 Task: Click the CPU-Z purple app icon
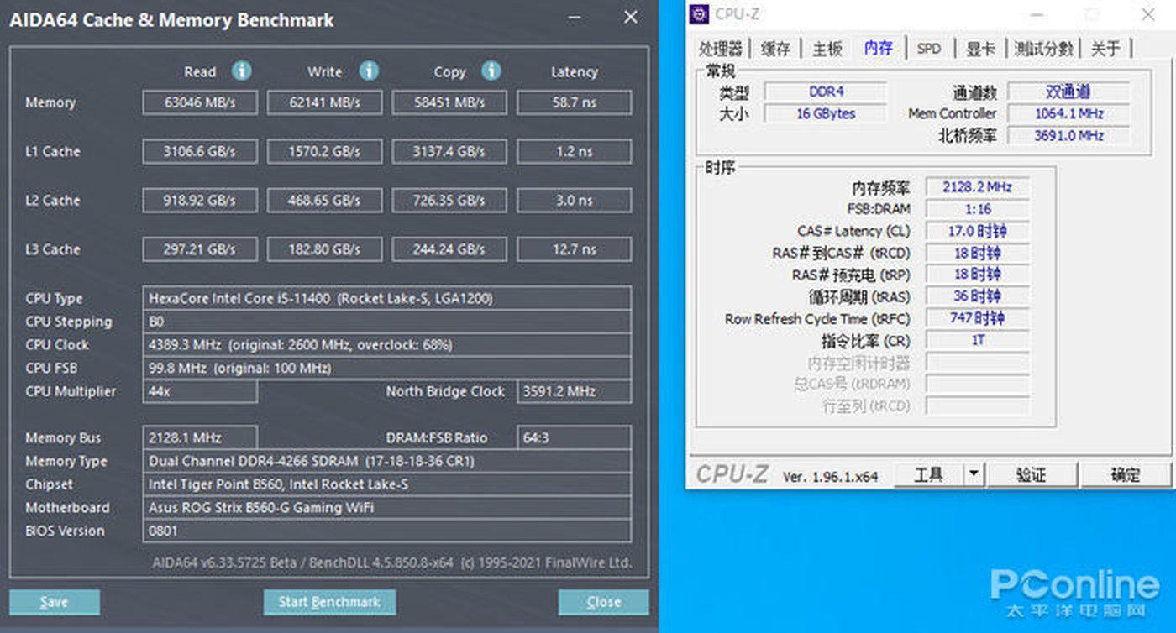tap(699, 14)
